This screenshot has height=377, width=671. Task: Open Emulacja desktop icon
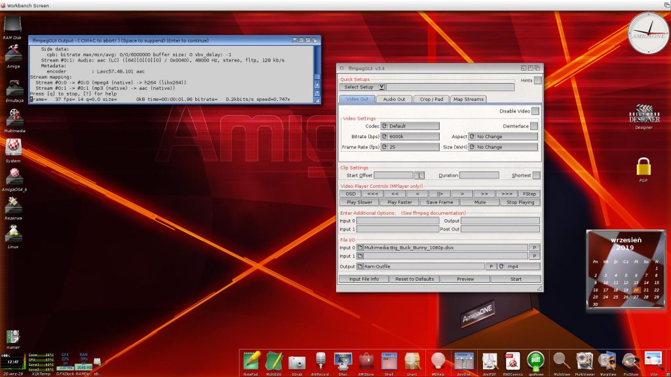[14, 88]
